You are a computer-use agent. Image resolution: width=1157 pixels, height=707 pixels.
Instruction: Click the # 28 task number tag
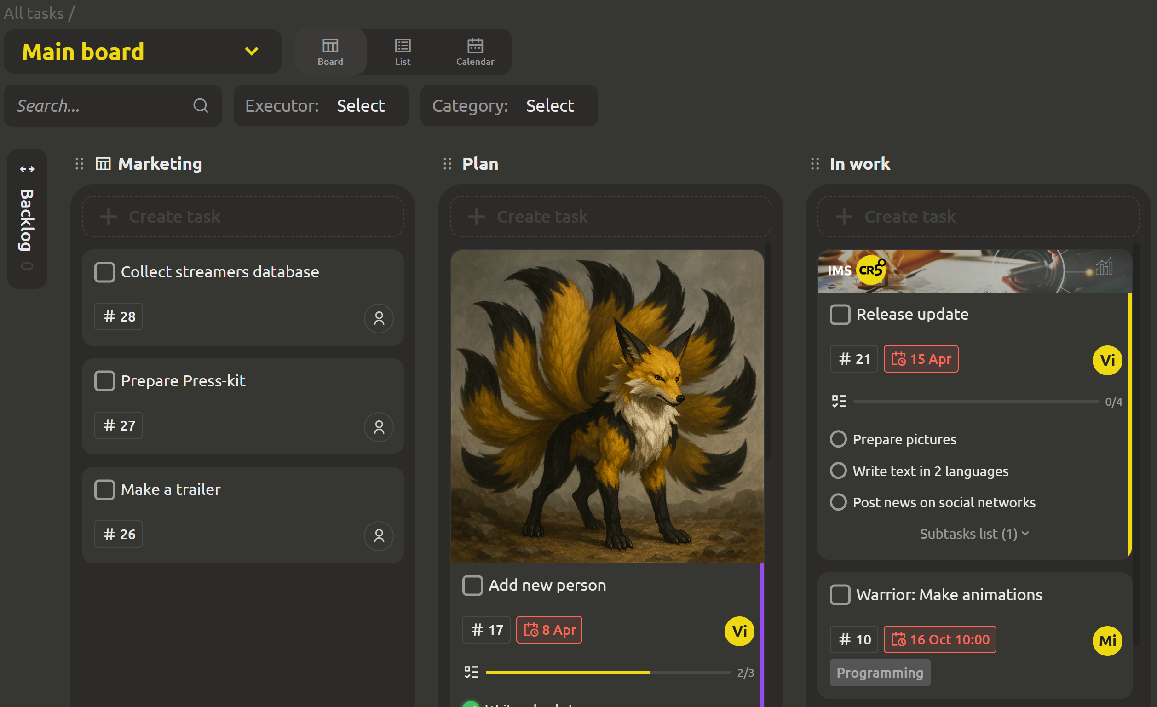(x=118, y=316)
